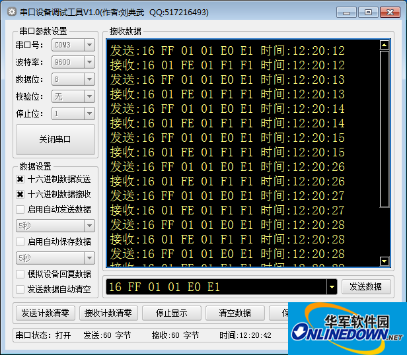
Task: Click the send data input field
Action: click(216, 287)
